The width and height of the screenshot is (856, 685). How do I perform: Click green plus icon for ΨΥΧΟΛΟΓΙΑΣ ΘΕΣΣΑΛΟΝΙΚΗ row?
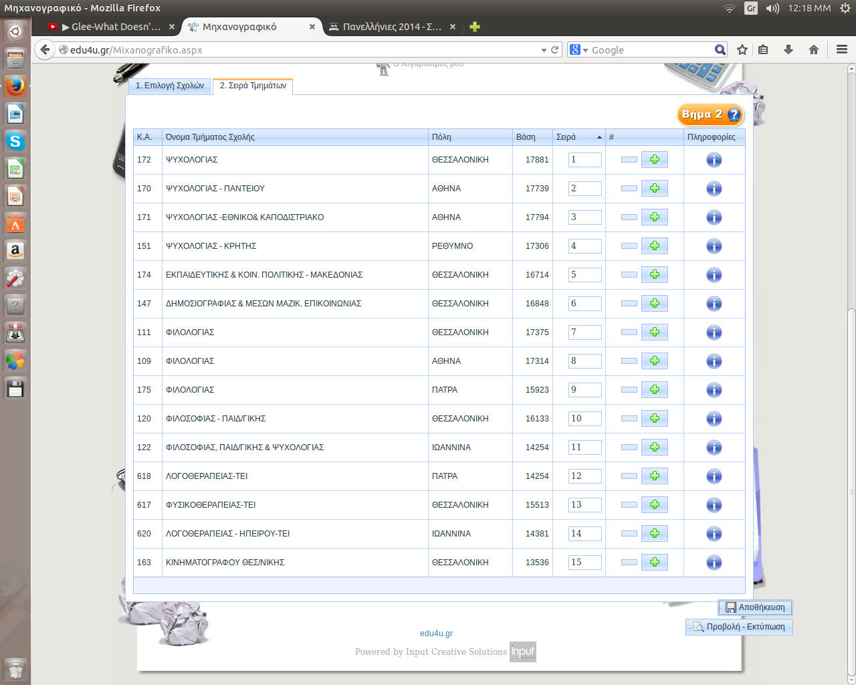pyautogui.click(x=654, y=160)
